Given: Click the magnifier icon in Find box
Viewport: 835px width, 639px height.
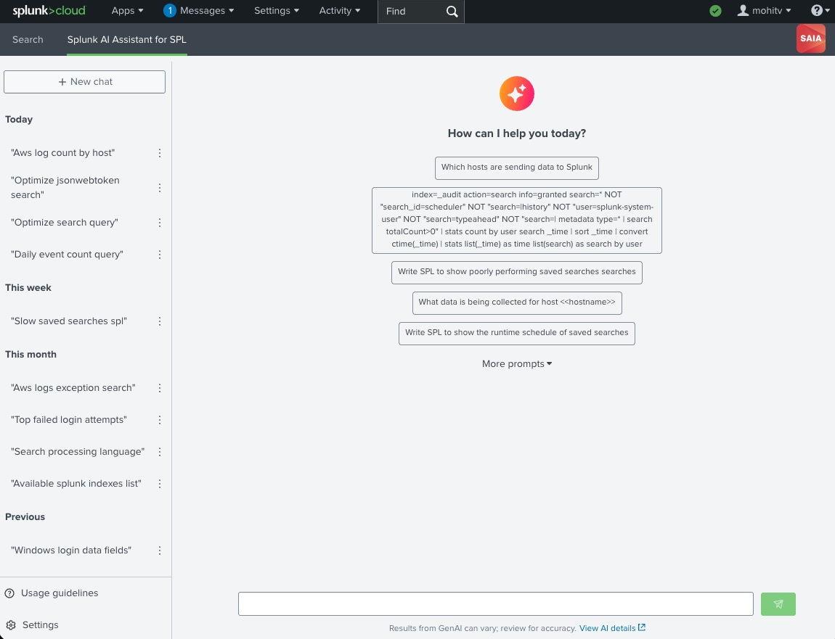Looking at the screenshot, I should tap(452, 12).
